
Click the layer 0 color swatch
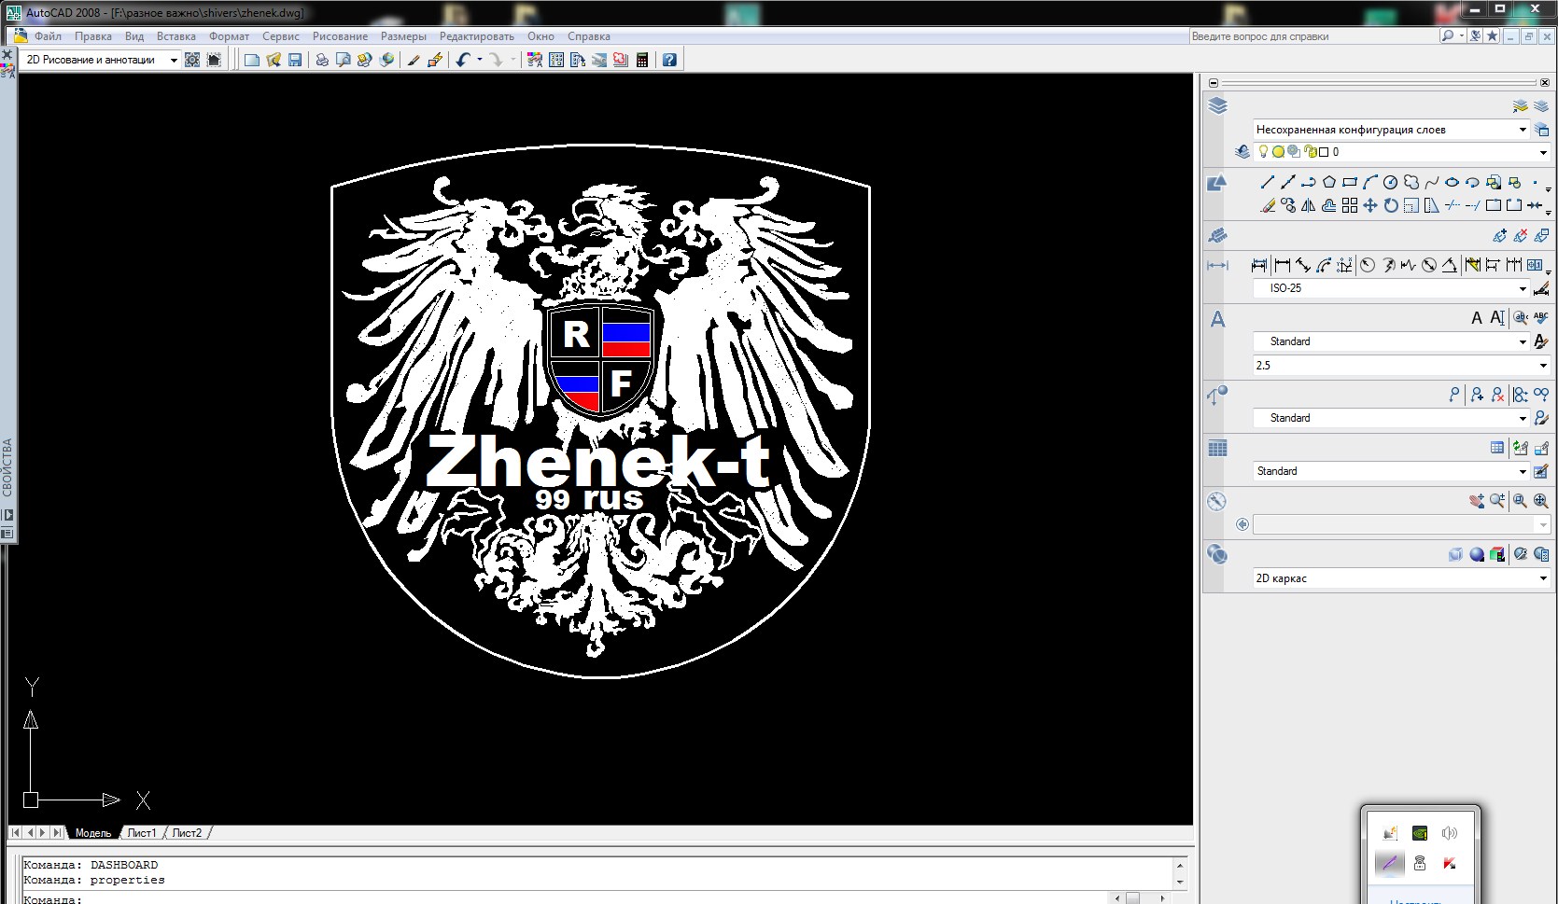(1324, 152)
